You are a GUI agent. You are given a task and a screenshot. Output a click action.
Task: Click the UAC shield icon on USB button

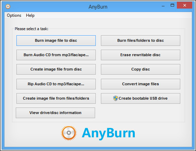[x=116, y=98]
